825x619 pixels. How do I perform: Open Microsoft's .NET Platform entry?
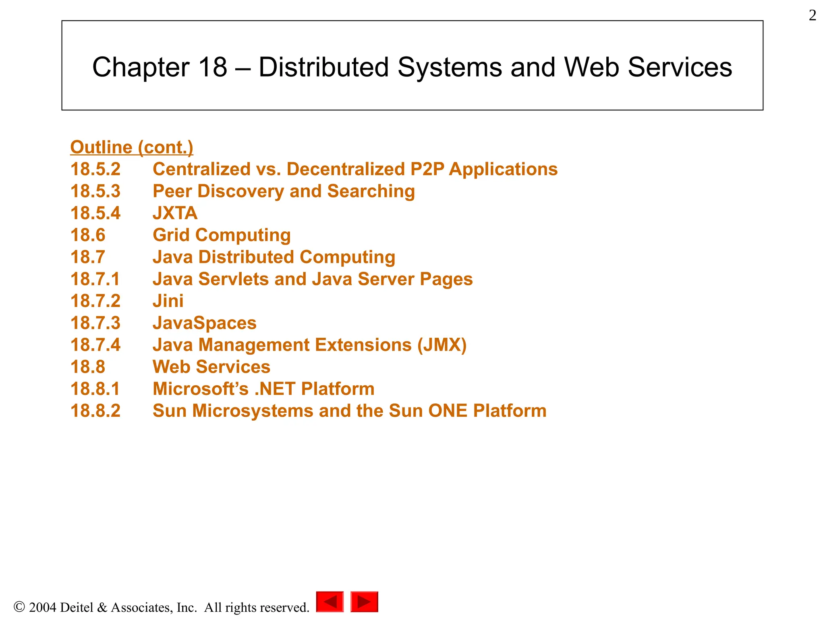[263, 389]
